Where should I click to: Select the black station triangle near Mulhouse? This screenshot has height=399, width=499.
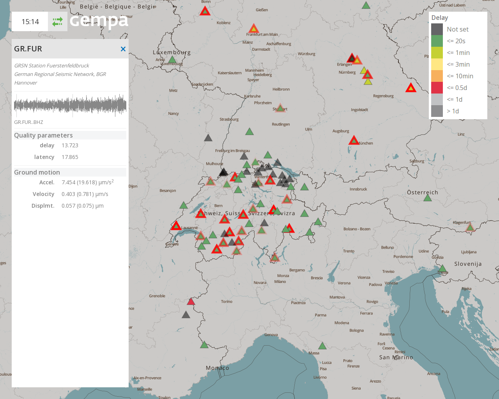point(223,172)
